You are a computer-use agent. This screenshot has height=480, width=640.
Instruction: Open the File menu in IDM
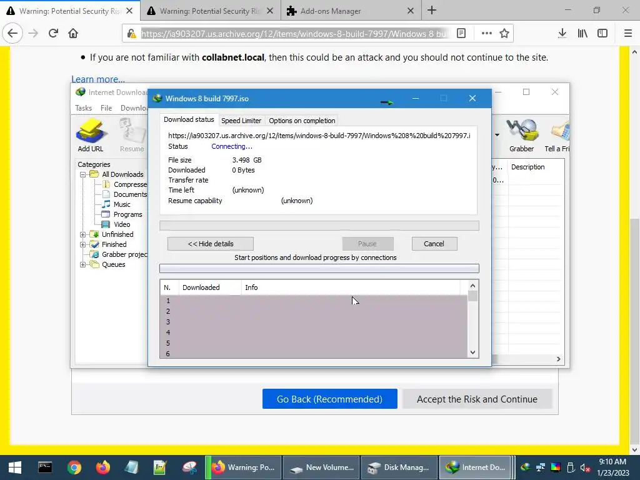pyautogui.click(x=106, y=107)
